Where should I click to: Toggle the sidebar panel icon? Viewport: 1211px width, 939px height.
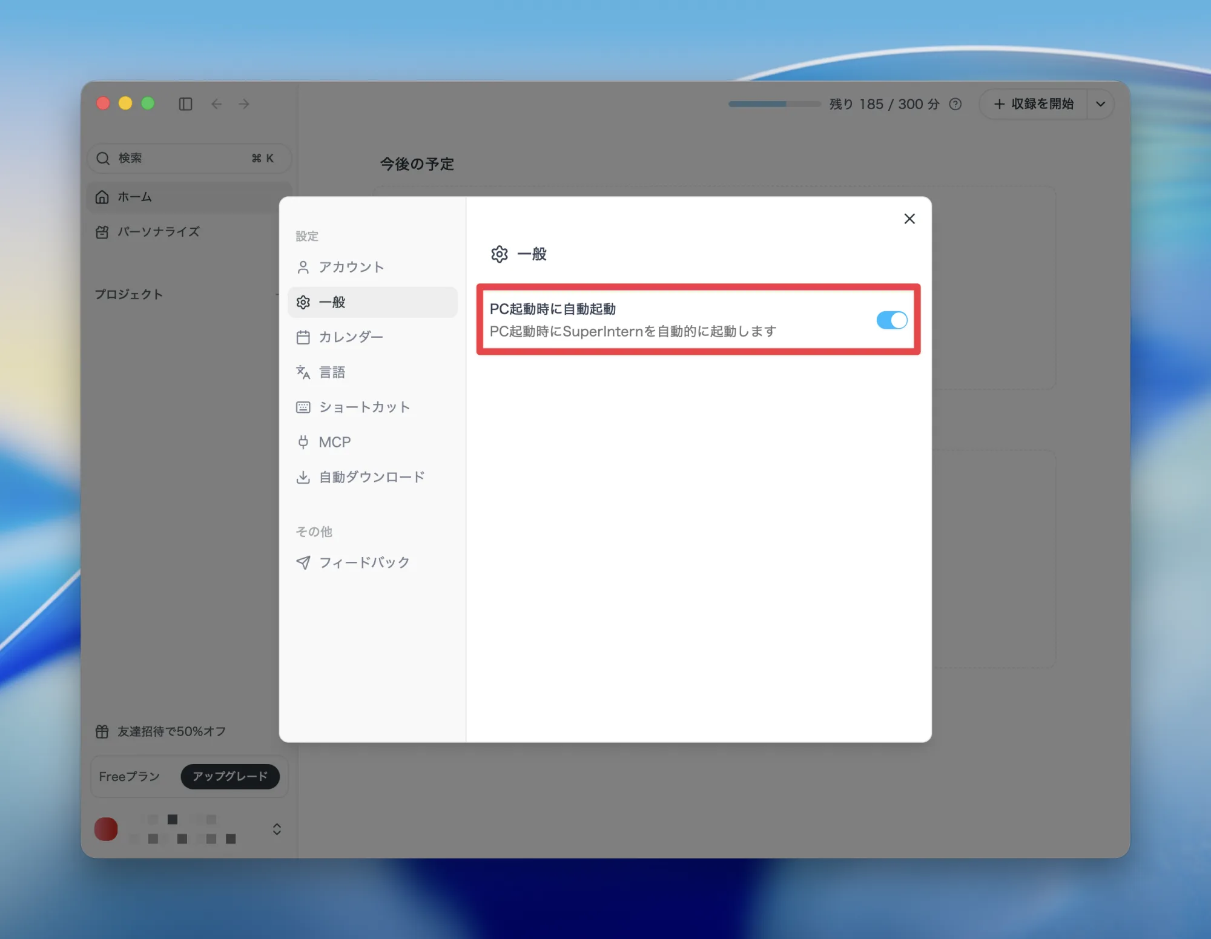(186, 104)
